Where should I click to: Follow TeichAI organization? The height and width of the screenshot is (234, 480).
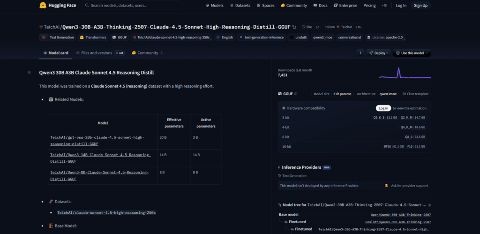337,27
